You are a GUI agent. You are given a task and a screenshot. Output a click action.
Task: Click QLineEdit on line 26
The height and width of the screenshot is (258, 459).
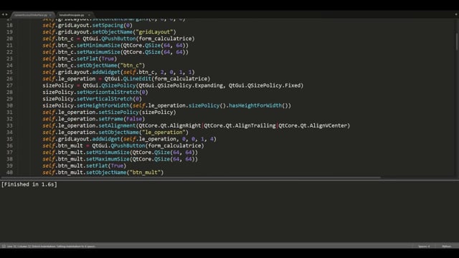coord(137,79)
